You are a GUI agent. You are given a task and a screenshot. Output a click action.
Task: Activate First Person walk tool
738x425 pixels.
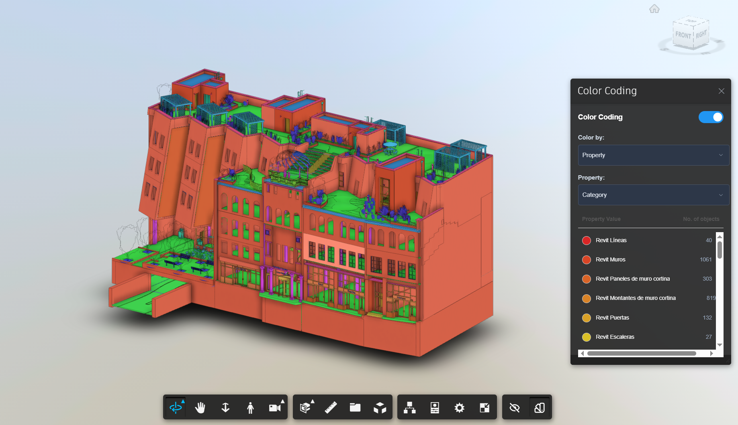[250, 407]
